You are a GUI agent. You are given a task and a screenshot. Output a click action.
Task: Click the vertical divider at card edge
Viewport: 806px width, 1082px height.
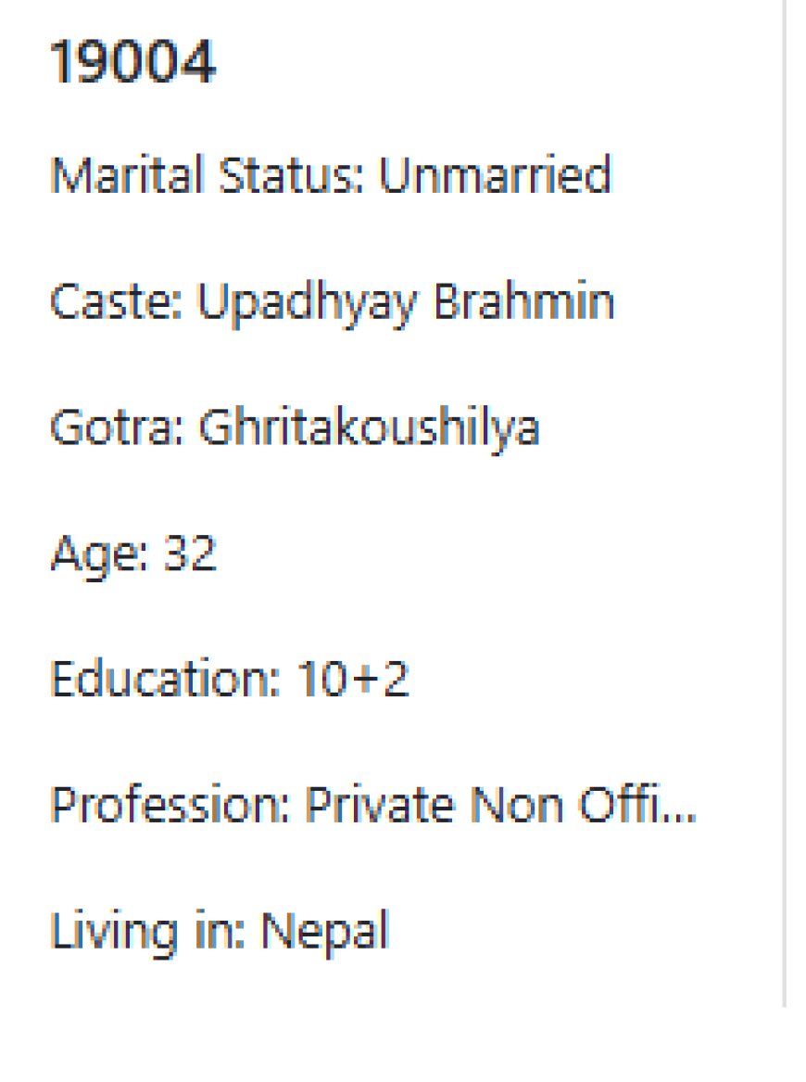pos(785,503)
